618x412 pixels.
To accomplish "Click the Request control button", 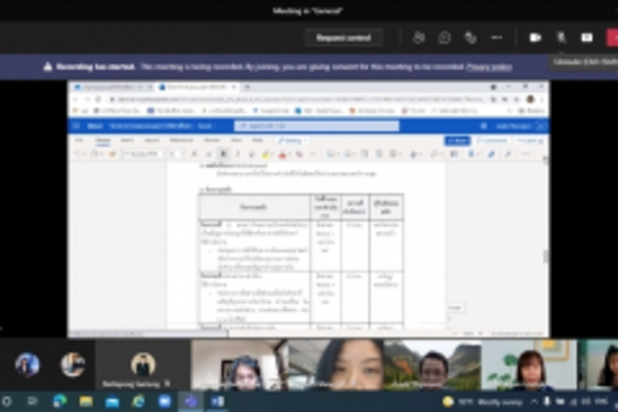I will click(x=344, y=38).
